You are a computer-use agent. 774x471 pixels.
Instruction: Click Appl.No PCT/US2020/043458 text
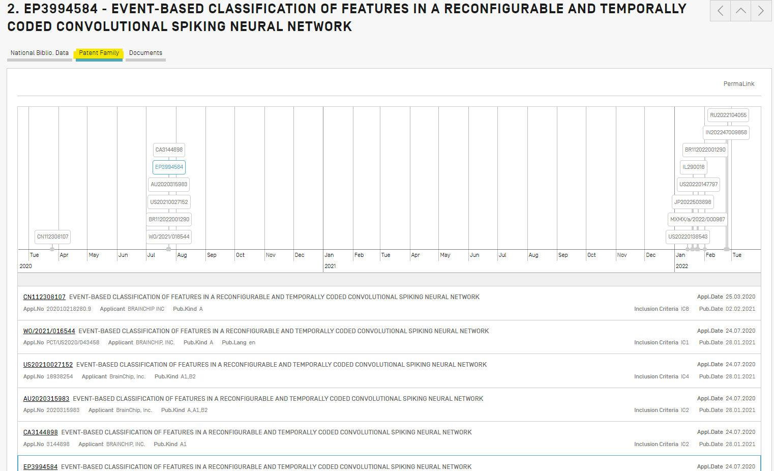pos(62,343)
